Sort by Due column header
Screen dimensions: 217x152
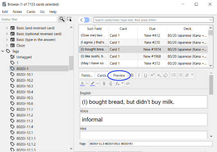pyautogui.click(x=152, y=29)
